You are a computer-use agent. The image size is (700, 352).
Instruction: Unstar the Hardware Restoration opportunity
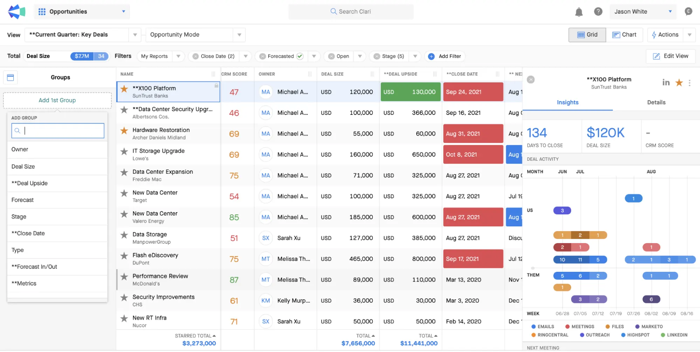pos(124,131)
